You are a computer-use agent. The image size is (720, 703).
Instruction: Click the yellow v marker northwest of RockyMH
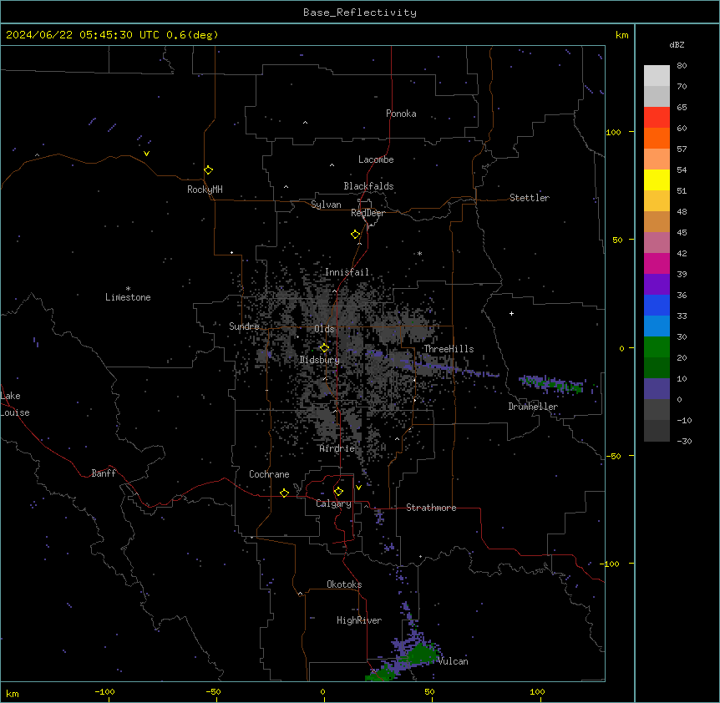click(146, 154)
